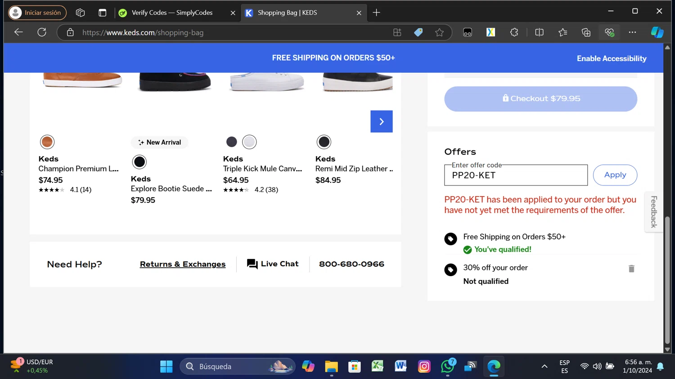Open Collections icon in toolbar
Screen dimensions: 675x379
pos(586,32)
